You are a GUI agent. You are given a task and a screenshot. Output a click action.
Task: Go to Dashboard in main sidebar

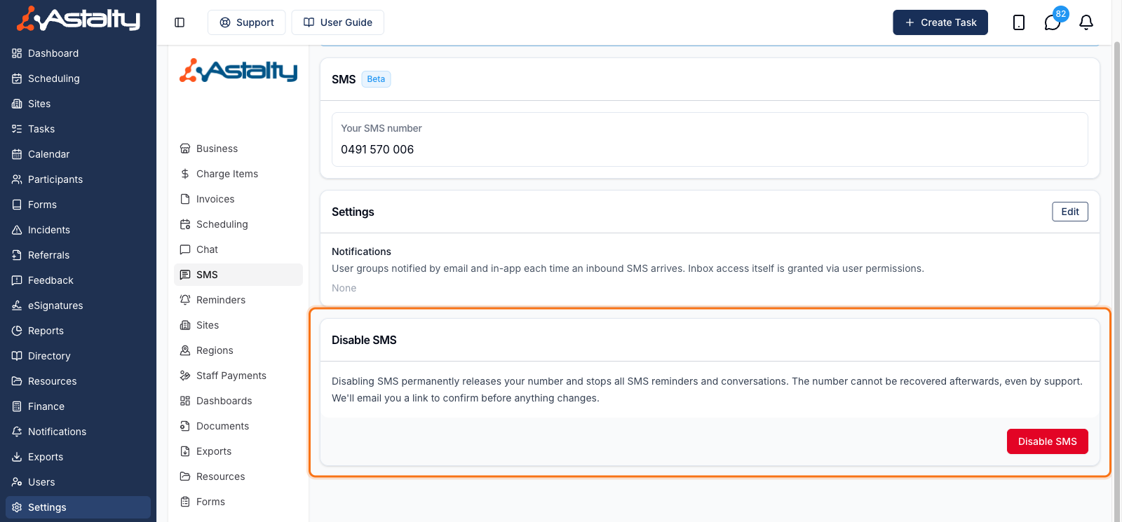click(x=78, y=53)
